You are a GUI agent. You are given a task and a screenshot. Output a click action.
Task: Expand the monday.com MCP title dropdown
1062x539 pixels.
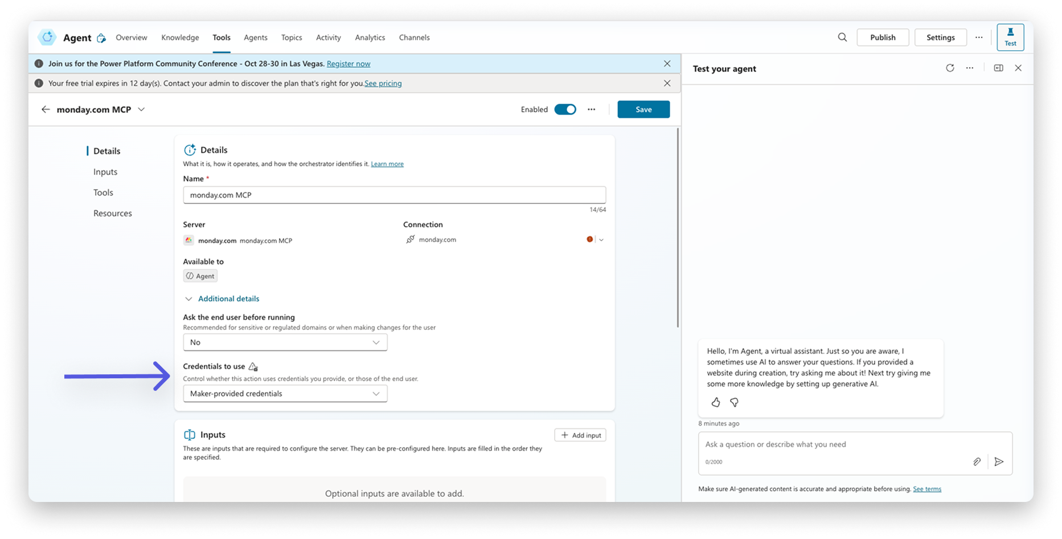(142, 109)
